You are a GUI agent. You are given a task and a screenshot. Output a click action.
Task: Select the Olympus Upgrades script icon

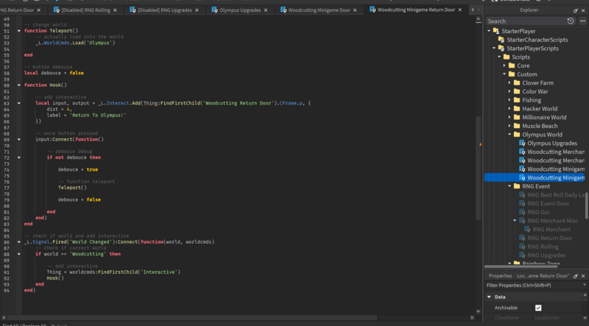(521, 143)
